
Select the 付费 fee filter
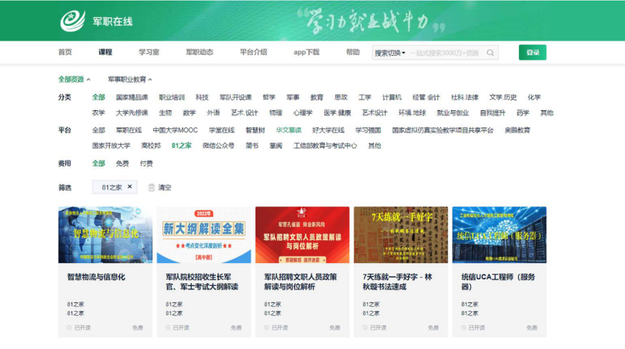pyautogui.click(x=146, y=163)
